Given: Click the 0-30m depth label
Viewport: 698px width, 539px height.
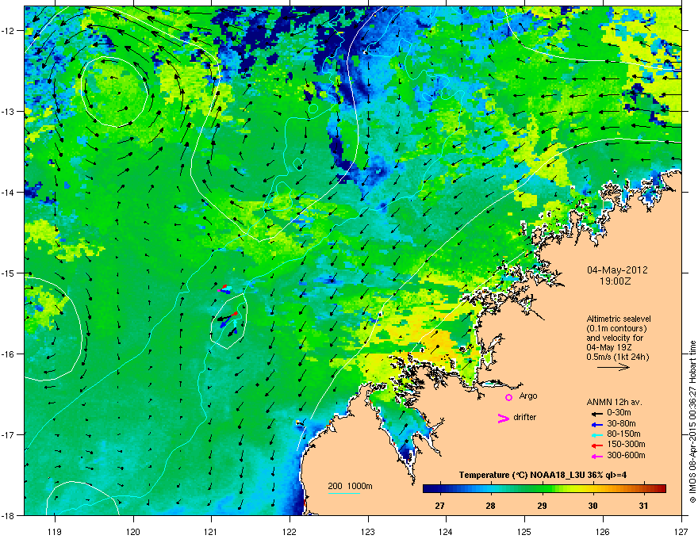Looking at the screenshot, I should coord(619,413).
